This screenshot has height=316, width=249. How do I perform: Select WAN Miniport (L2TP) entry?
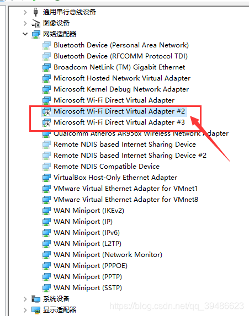tap(87, 244)
